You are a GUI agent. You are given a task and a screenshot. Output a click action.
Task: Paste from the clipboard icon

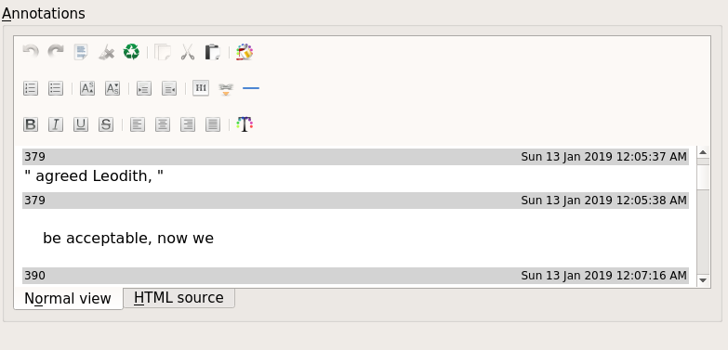[x=213, y=52]
